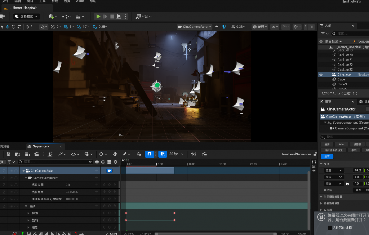The width and height of the screenshot is (369, 235).
Task: Click the camera lock icon on CineCameraActor track
Action: click(110, 171)
